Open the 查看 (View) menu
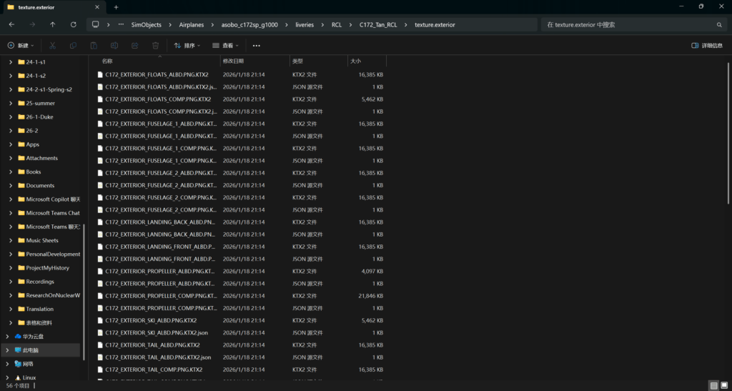The image size is (732, 391). click(x=226, y=45)
